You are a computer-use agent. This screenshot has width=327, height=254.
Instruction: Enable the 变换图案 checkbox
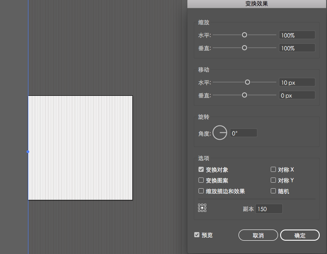click(201, 181)
